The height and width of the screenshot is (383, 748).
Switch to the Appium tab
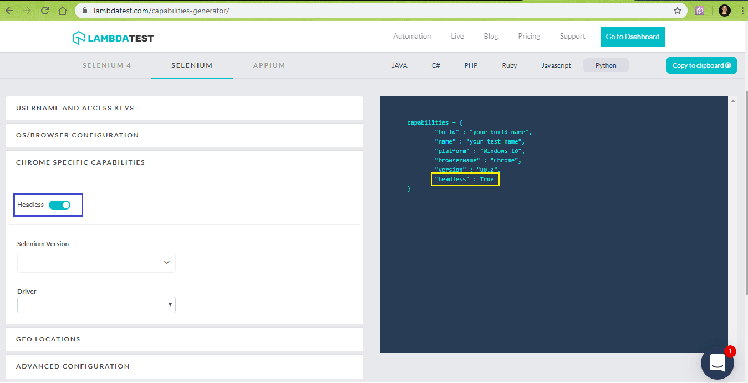pyautogui.click(x=269, y=65)
